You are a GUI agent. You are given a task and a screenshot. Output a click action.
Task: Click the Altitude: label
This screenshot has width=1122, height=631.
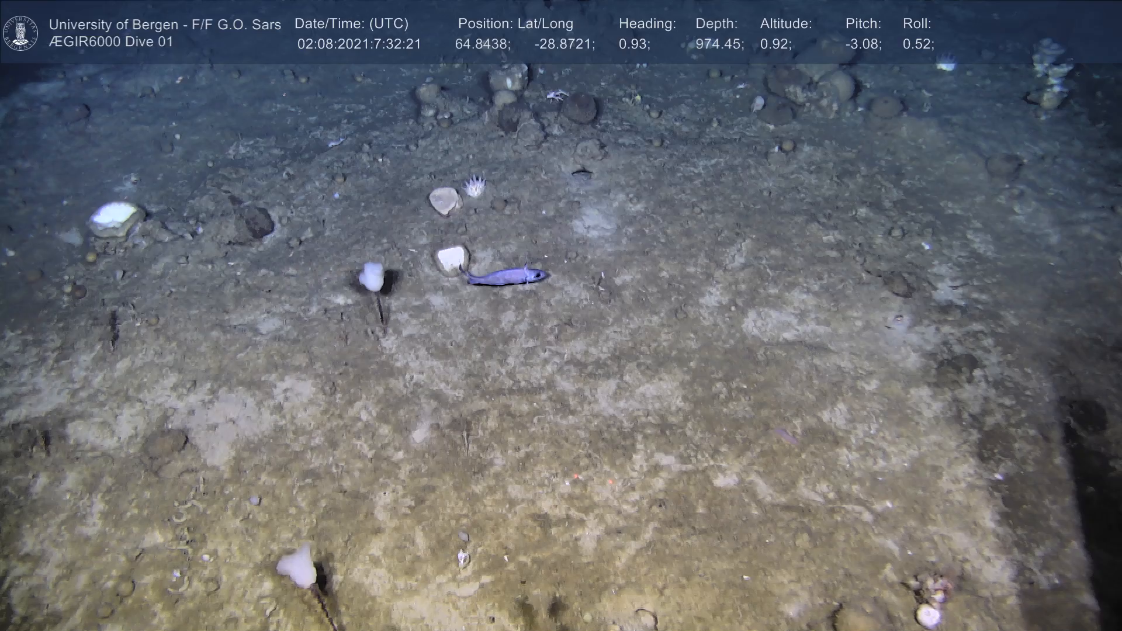(786, 24)
